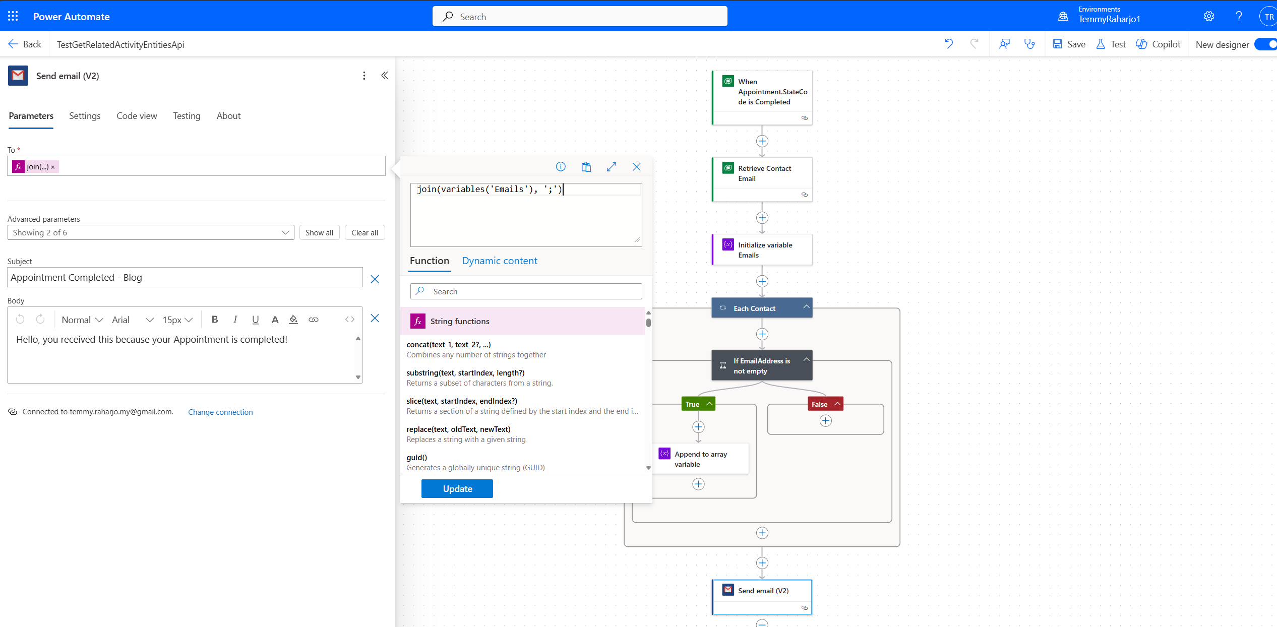Open the Flow checker stethoscope icon
1277x627 pixels.
coord(1029,44)
